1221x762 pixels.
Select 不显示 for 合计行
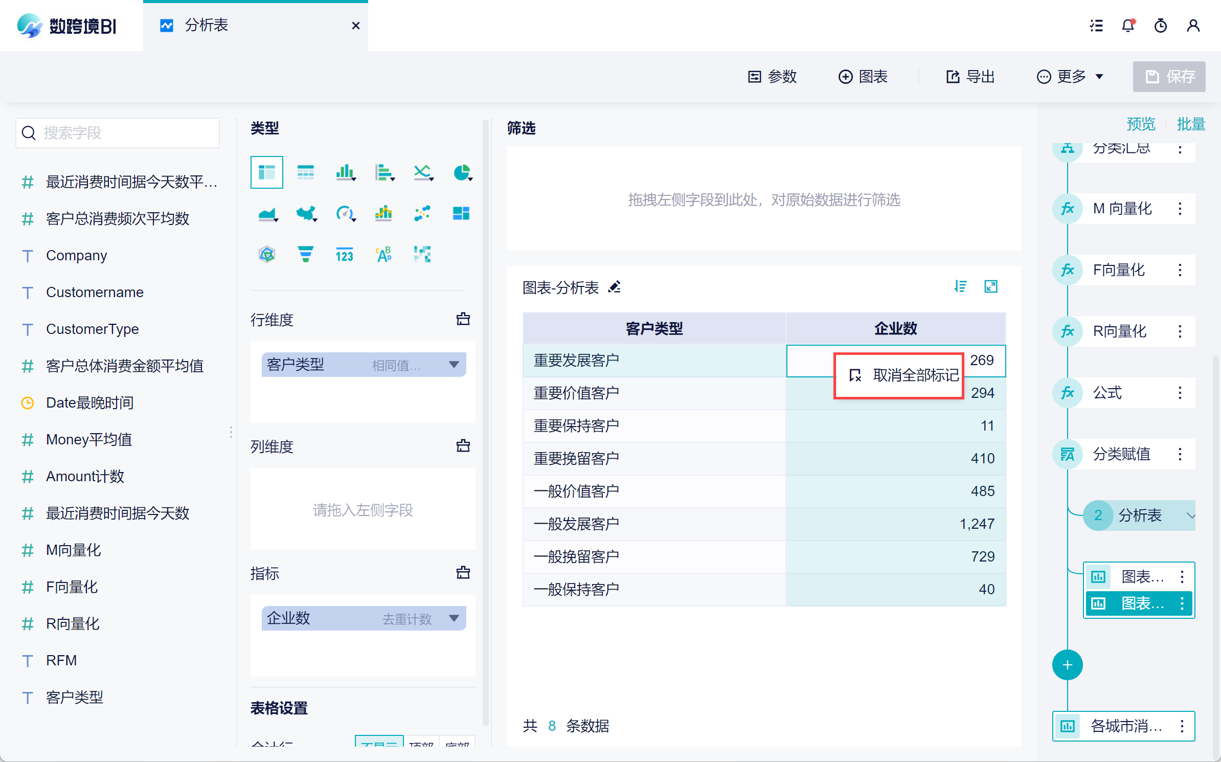pos(379,743)
